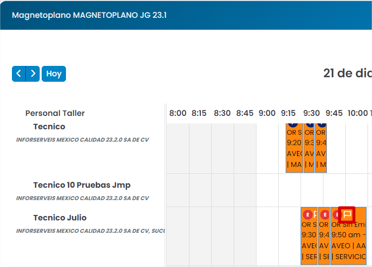
Task: Click empty 8:30 slot for Tecnico 10 Pruebas
Action: tap(223, 190)
